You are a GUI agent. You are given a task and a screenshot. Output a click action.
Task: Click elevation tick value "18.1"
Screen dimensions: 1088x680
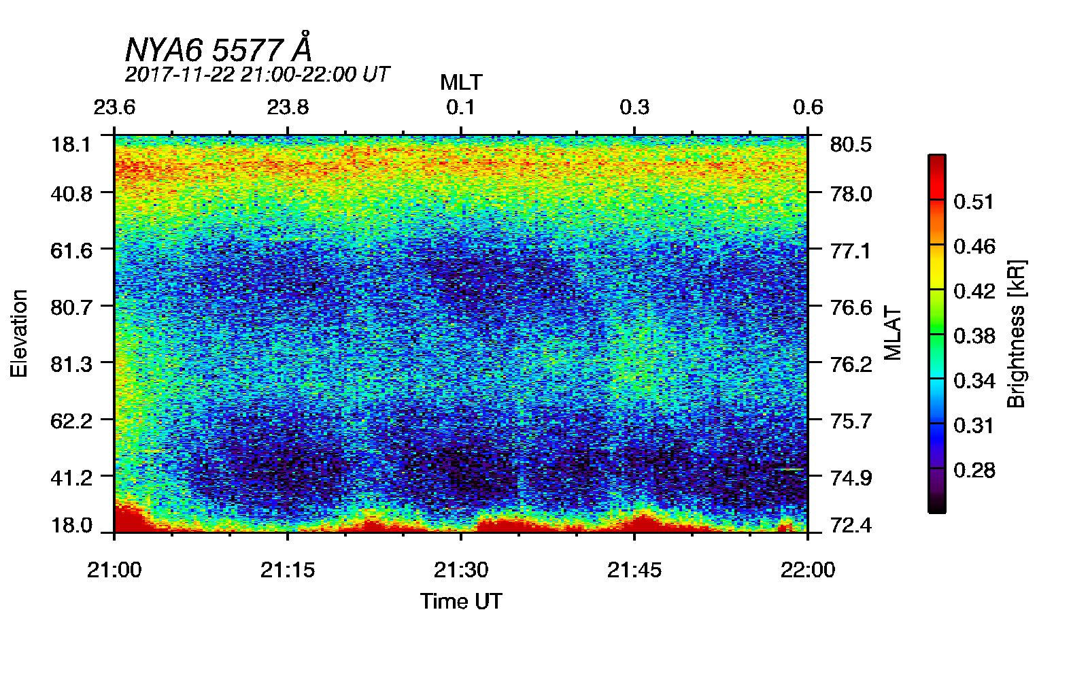[x=71, y=145]
